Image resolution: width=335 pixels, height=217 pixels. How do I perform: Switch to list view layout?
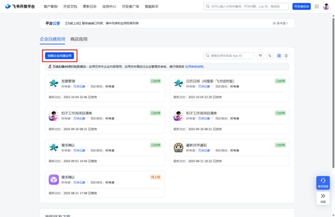pyautogui.click(x=286, y=56)
